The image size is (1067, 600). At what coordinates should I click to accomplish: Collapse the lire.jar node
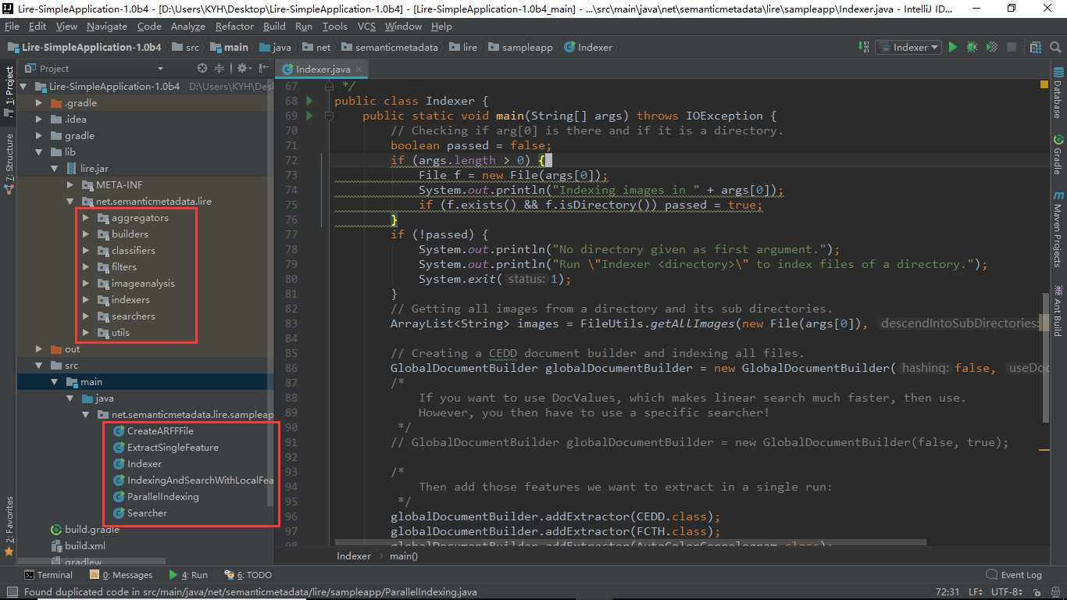click(x=55, y=168)
